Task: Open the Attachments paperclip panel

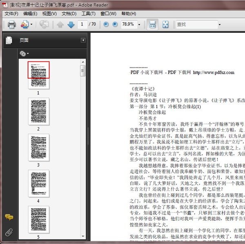Action: pyautogui.click(x=9, y=232)
